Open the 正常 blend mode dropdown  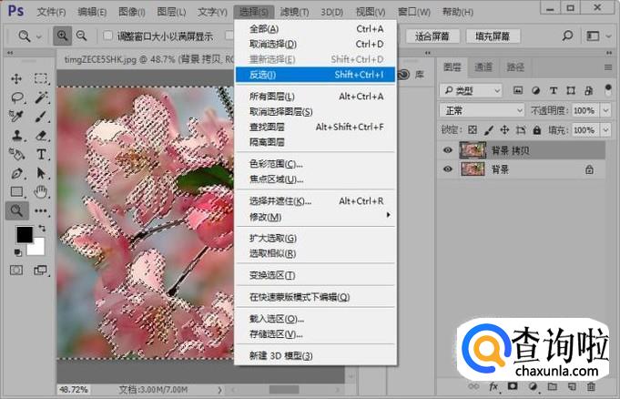pyautogui.click(x=481, y=110)
